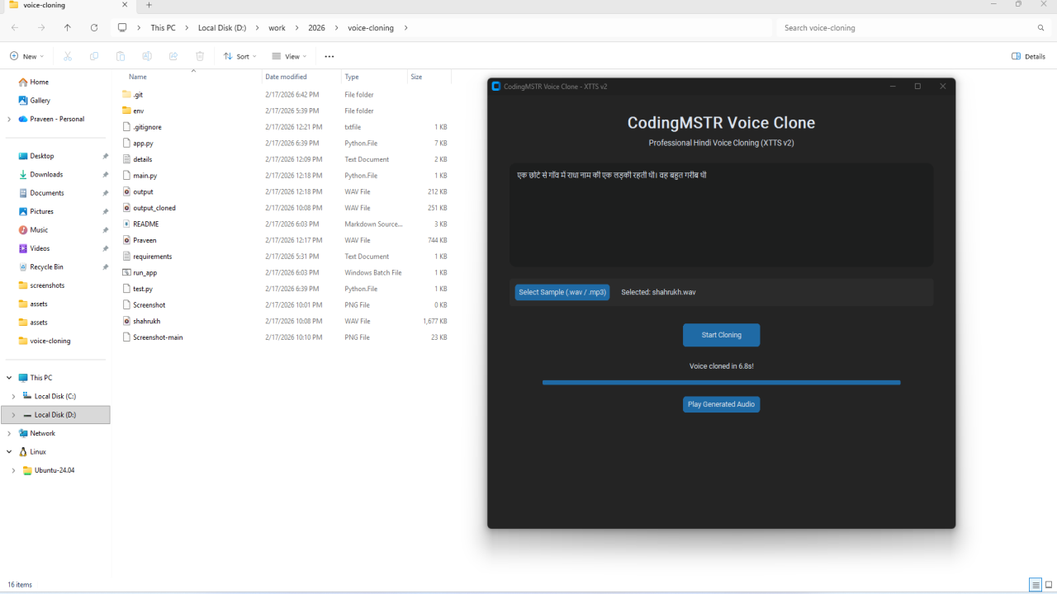
Task: Click the Refresh icon beside address bar
Action: pyautogui.click(x=94, y=27)
